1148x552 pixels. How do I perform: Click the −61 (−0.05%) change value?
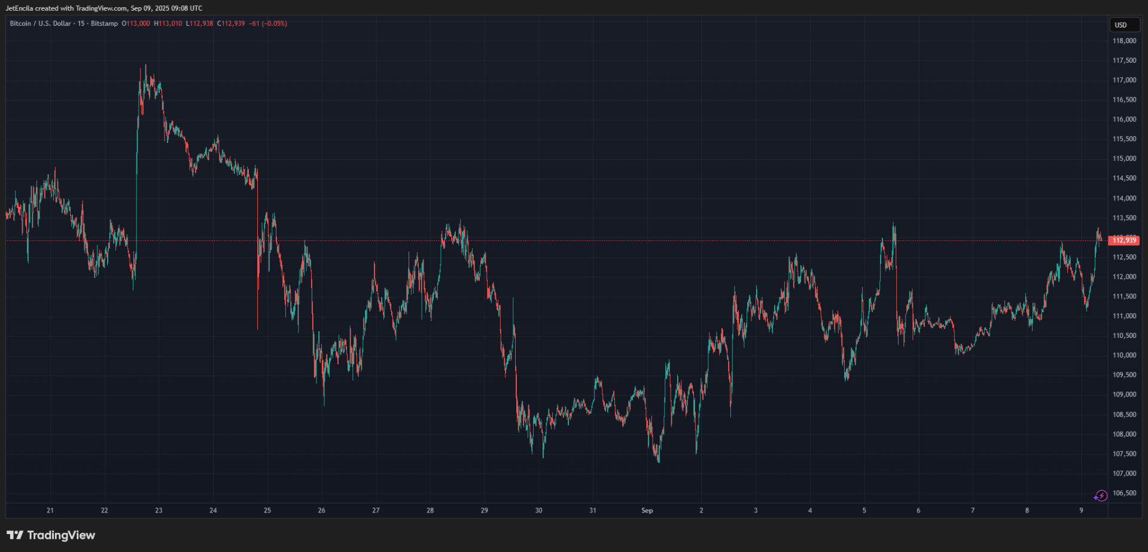pos(268,24)
